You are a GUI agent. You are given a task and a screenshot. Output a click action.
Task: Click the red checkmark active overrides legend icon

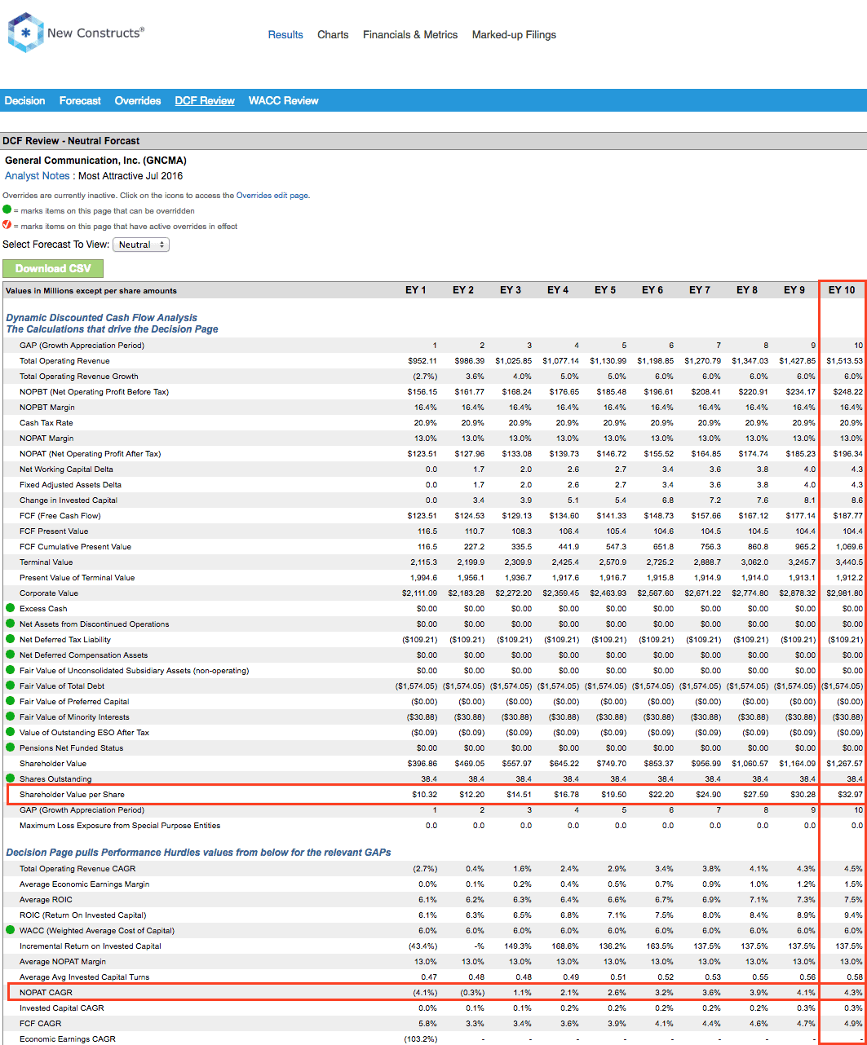pyautogui.click(x=7, y=226)
